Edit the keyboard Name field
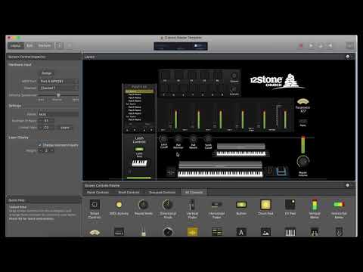This screenshot has width=363, height=272. pyautogui.click(x=58, y=114)
